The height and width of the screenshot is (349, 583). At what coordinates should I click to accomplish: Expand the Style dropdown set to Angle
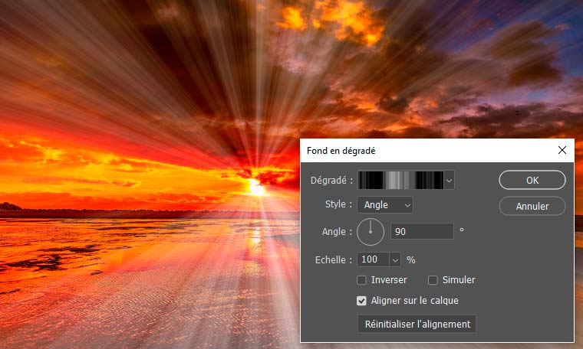coord(385,204)
